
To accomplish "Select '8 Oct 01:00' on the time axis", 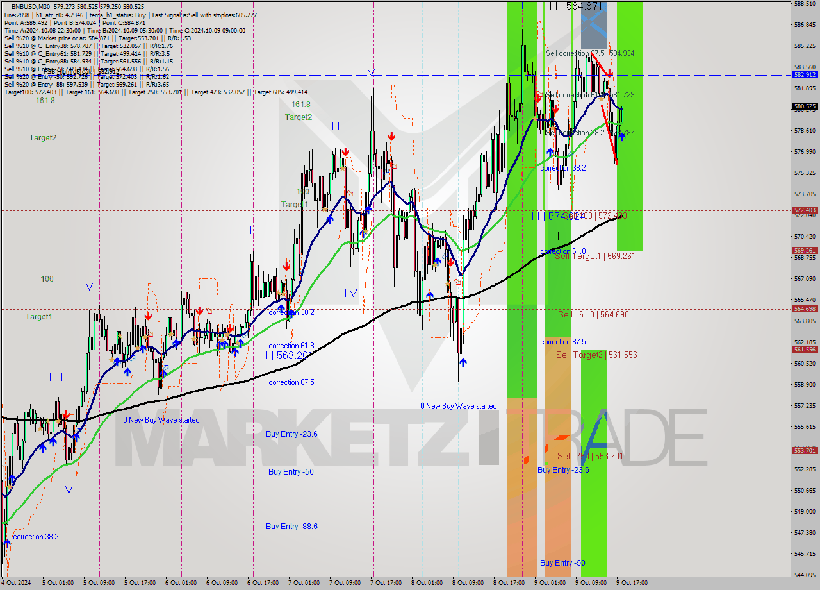I will click(427, 583).
